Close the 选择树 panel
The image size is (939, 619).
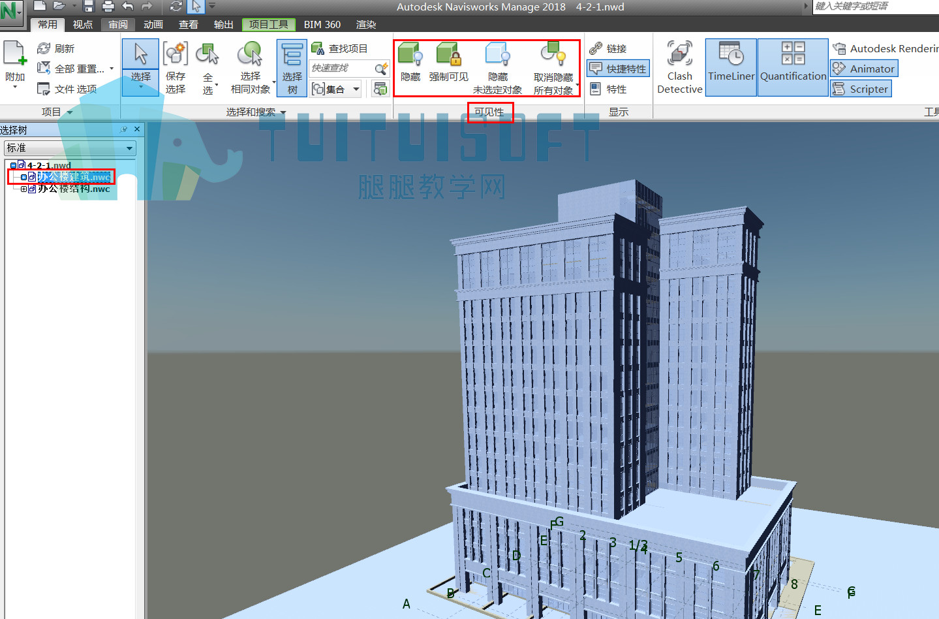(x=137, y=129)
